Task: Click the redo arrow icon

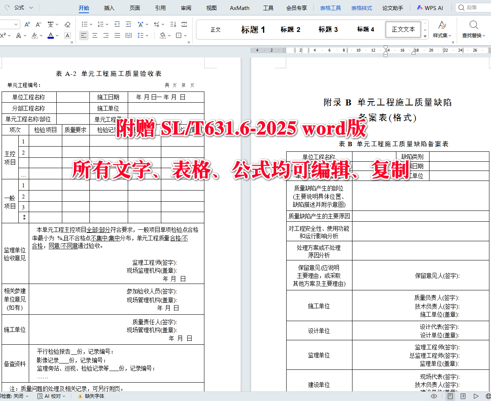Action: coord(7,8)
